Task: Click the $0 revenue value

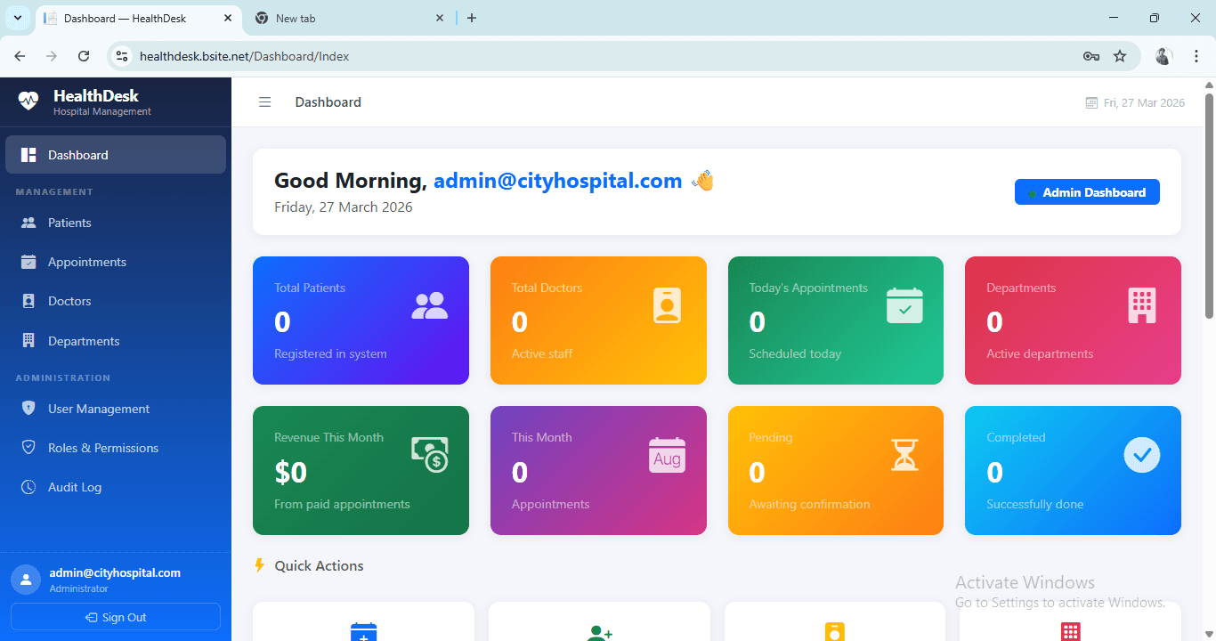Action: 291,472
